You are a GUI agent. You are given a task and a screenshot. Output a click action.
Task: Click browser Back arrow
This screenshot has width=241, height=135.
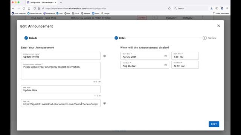pyautogui.click(x=14, y=8)
